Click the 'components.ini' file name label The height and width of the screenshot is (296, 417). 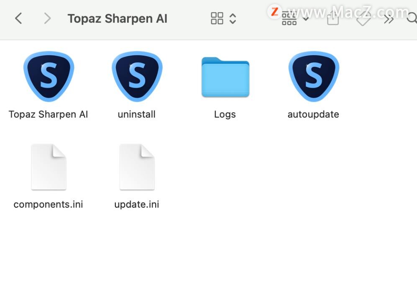49,204
